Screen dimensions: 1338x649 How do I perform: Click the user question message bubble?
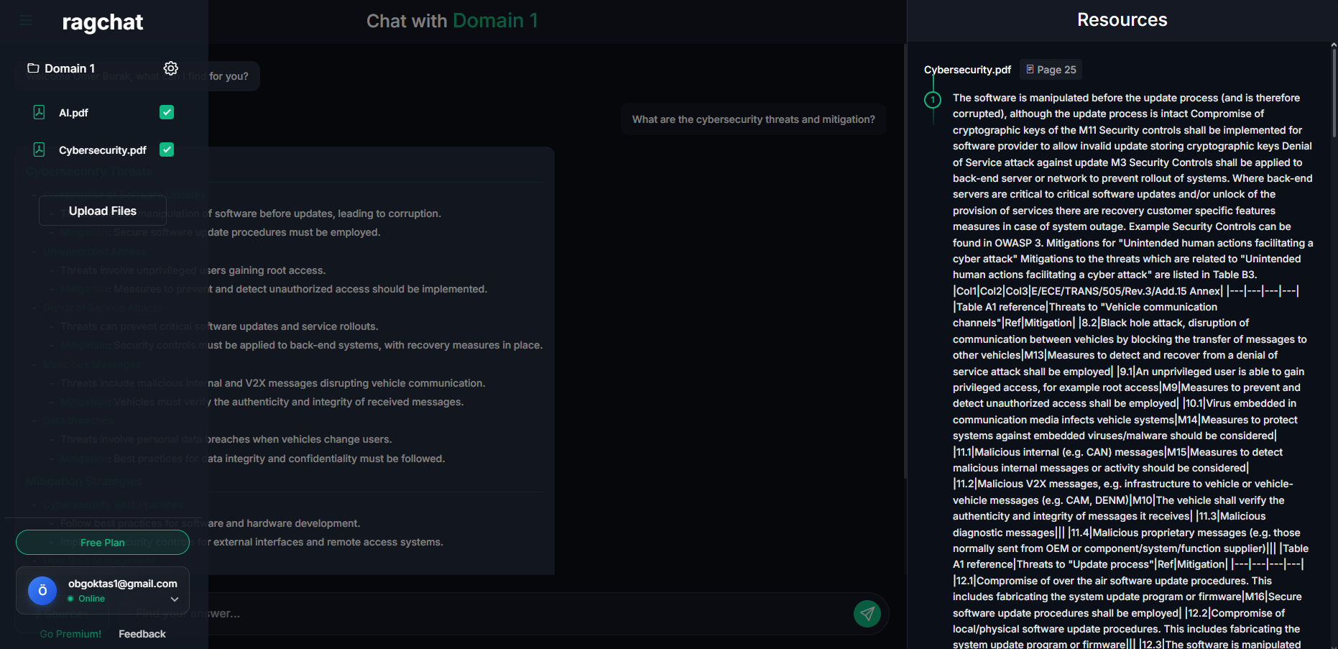753,119
